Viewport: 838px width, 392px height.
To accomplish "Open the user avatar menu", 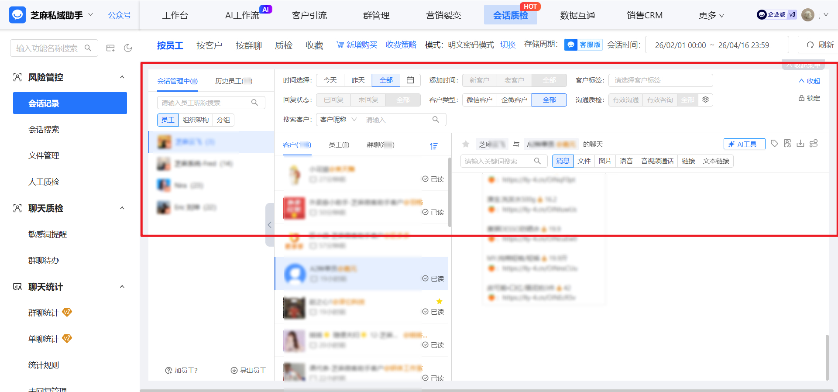I will click(808, 15).
